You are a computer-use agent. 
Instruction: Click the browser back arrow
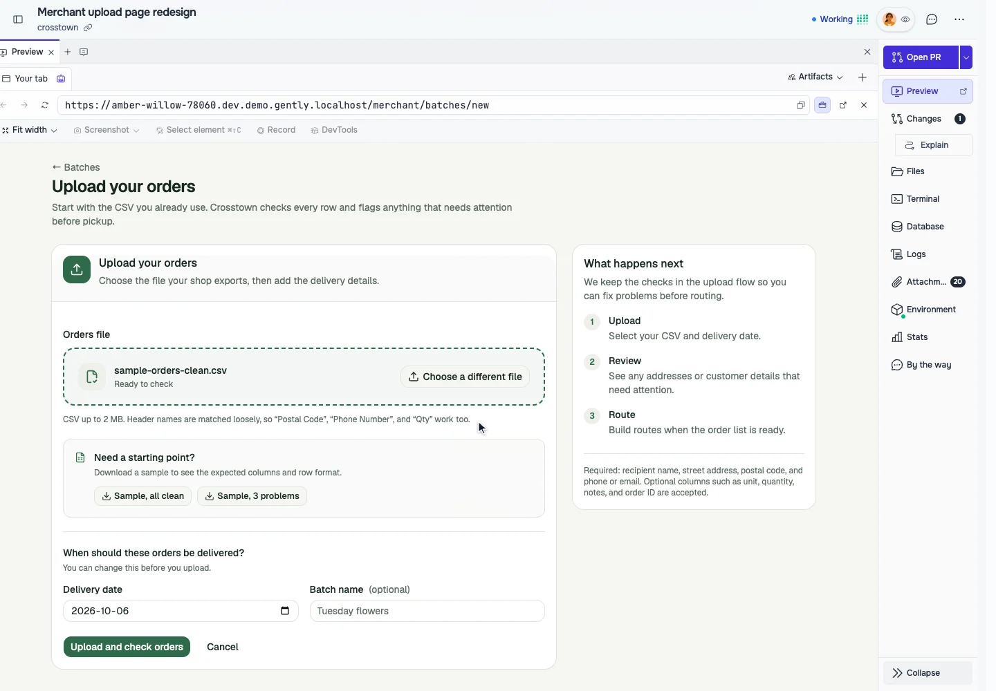(4, 105)
